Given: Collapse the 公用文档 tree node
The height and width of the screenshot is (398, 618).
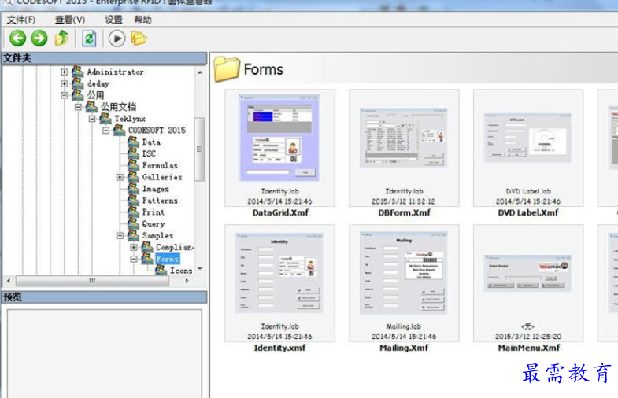Looking at the screenshot, I should [x=78, y=107].
